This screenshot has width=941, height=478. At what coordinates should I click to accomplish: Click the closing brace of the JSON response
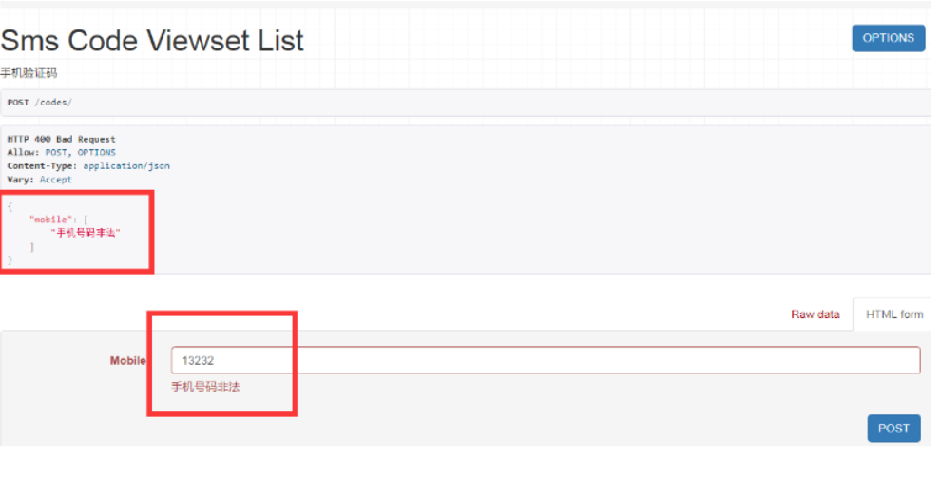(10, 259)
